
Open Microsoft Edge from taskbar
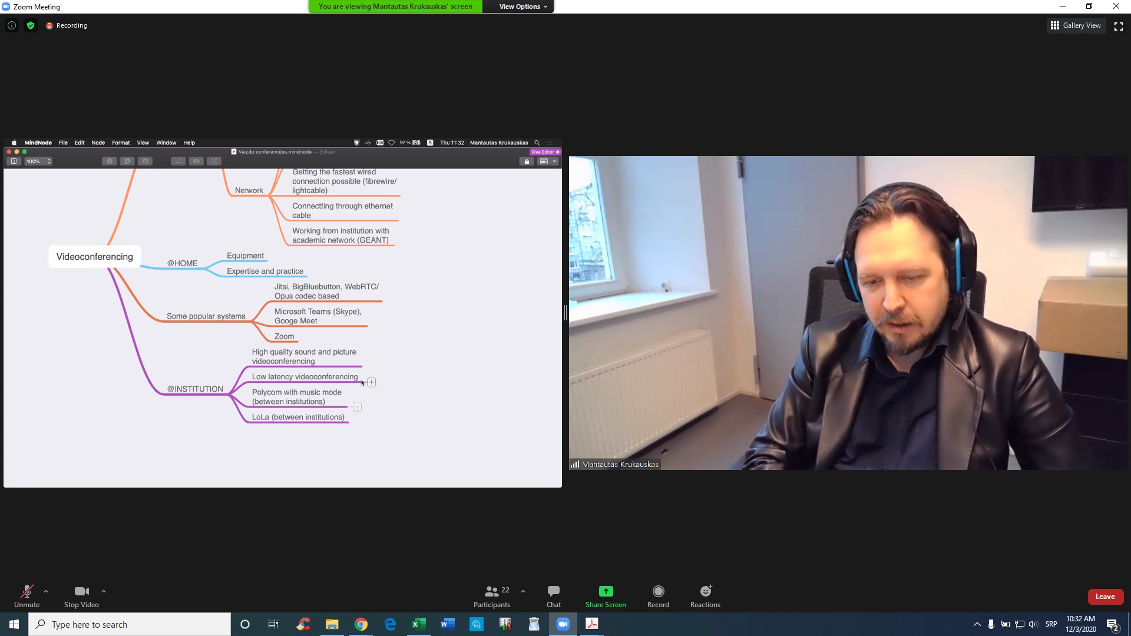[x=390, y=624]
